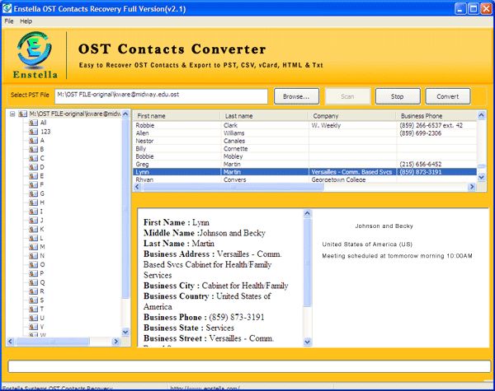Click contacts table scroll-left arrow
Viewport: 495px width, 391px height.
pos(137,187)
